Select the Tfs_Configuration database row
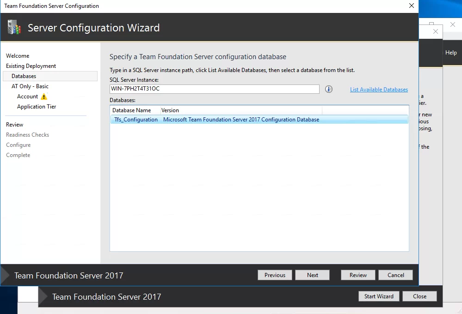 [259, 120]
